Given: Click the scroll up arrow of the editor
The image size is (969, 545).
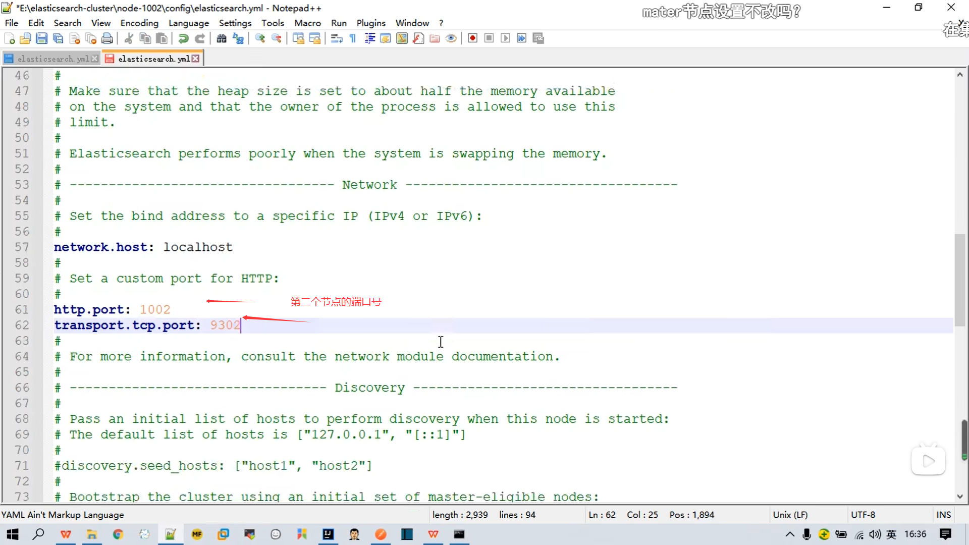Looking at the screenshot, I should [959, 75].
